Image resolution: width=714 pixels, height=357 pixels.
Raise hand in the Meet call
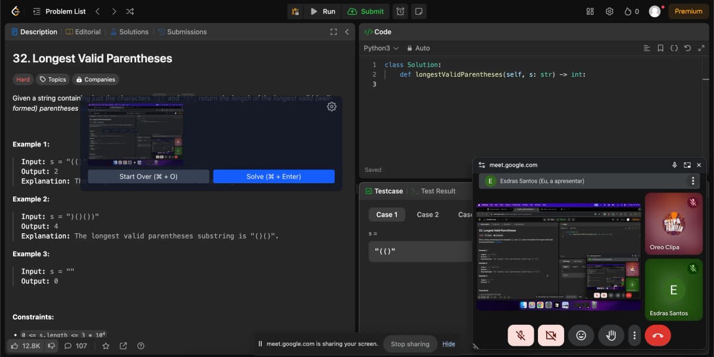(611, 335)
